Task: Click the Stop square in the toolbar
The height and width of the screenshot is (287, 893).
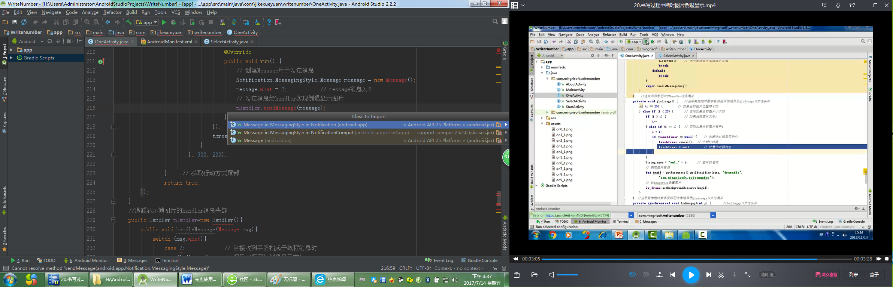Action: pyautogui.click(x=211, y=22)
